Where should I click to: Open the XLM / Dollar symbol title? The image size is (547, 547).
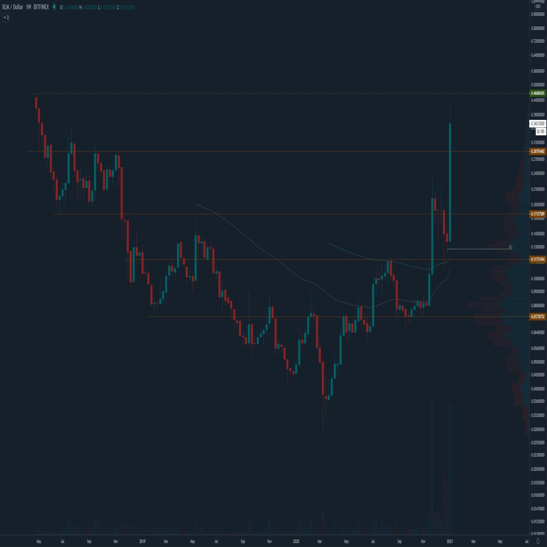coord(12,7)
